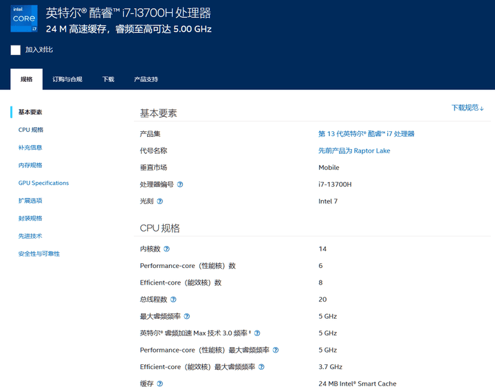Go to 安全性与可靠性 sidebar section
Screen dimensions: 495x391
click(38, 254)
